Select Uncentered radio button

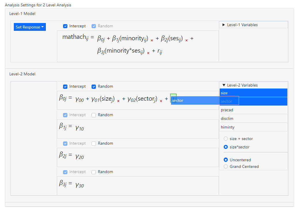click(x=226, y=160)
